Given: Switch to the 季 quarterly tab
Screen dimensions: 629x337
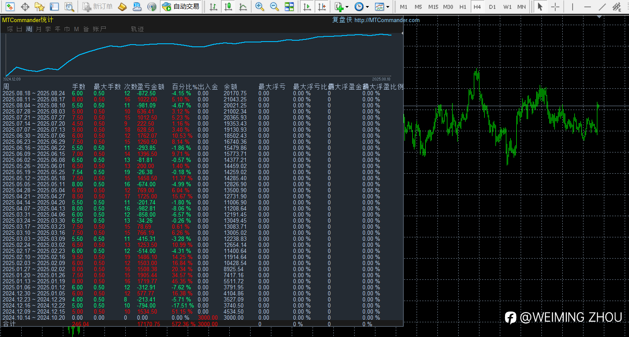Looking at the screenshot, I should click(48, 29).
